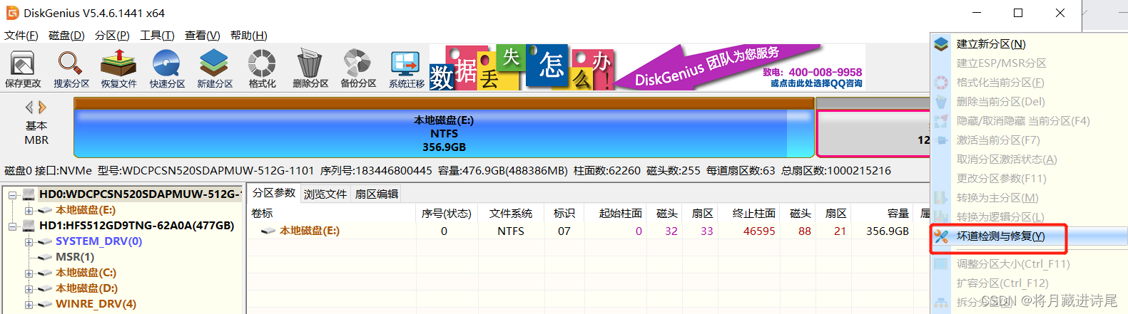Open the 分区(P) menu
Image resolution: width=1128 pixels, height=314 pixels.
pyautogui.click(x=112, y=36)
